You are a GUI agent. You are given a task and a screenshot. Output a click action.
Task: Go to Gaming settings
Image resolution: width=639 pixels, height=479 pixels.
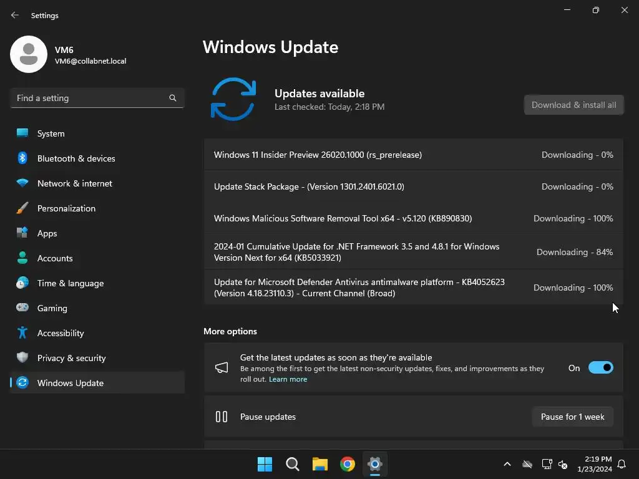(97, 308)
